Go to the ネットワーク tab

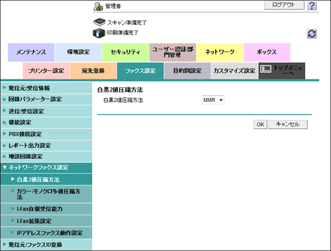220,52
